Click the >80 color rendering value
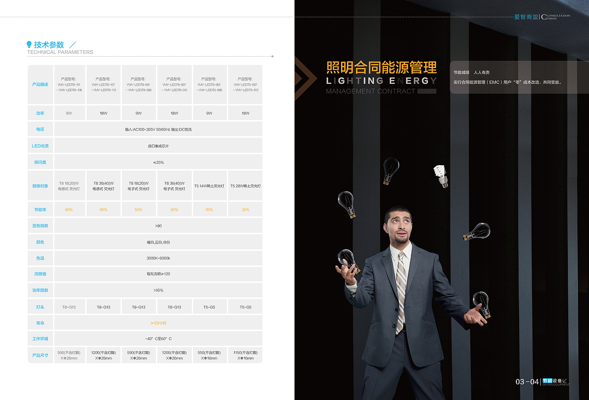Viewport: 589px width, 400px height. click(158, 226)
